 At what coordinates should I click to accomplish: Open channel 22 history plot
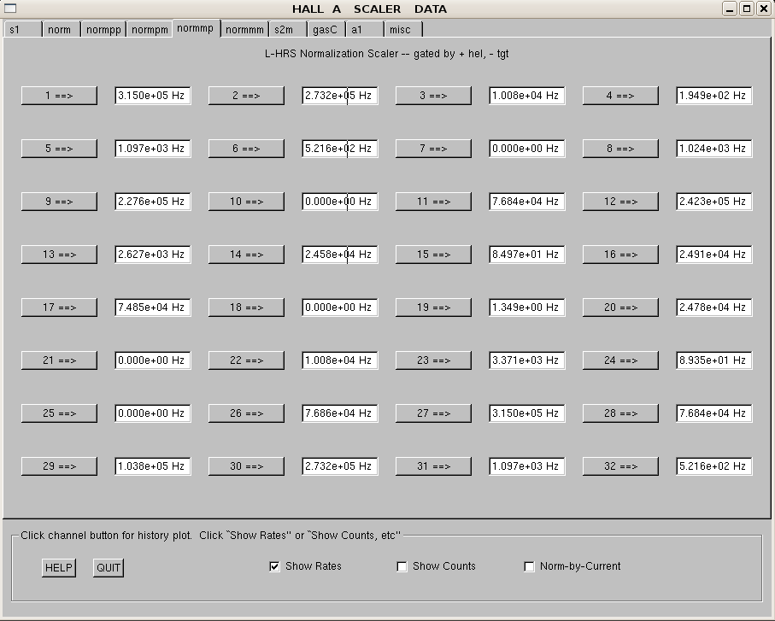coord(247,360)
